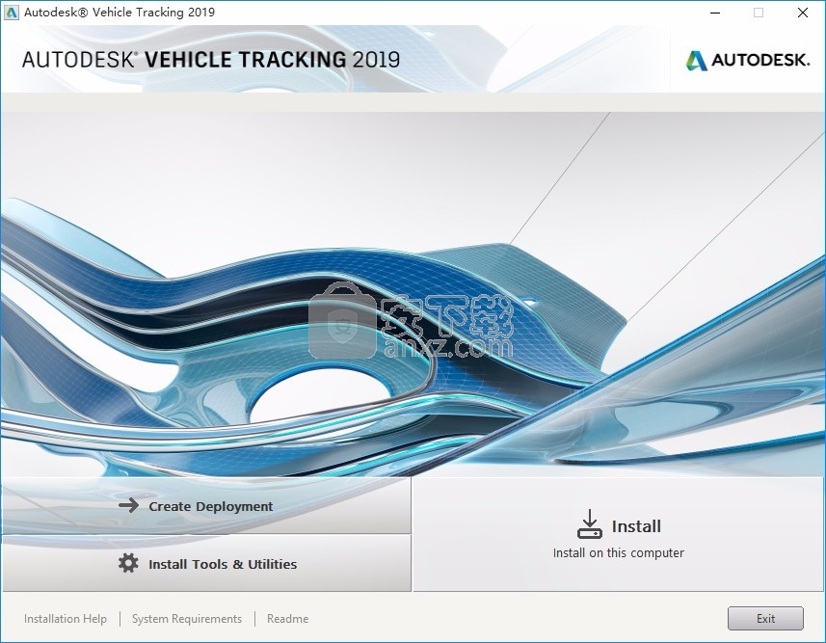Image resolution: width=826 pixels, height=643 pixels.
Task: Click the 'Install on this computer' text
Action: tap(619, 553)
